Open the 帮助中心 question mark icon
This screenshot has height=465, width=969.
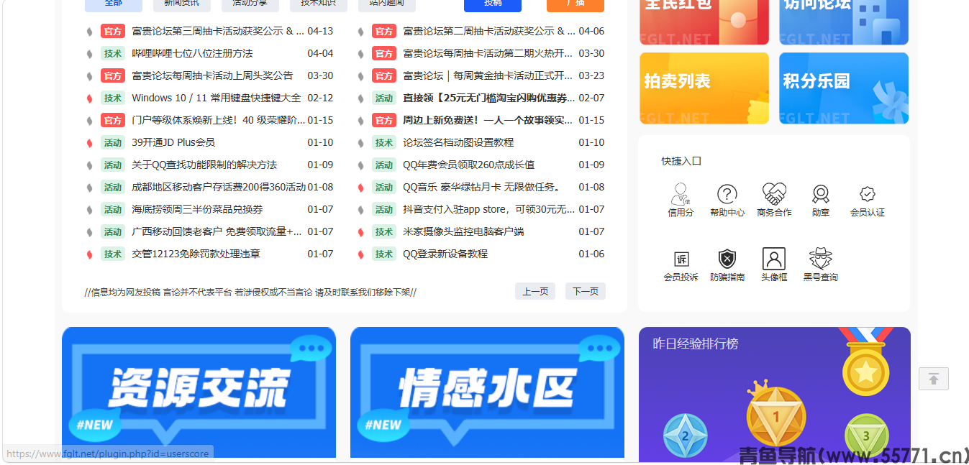(727, 194)
